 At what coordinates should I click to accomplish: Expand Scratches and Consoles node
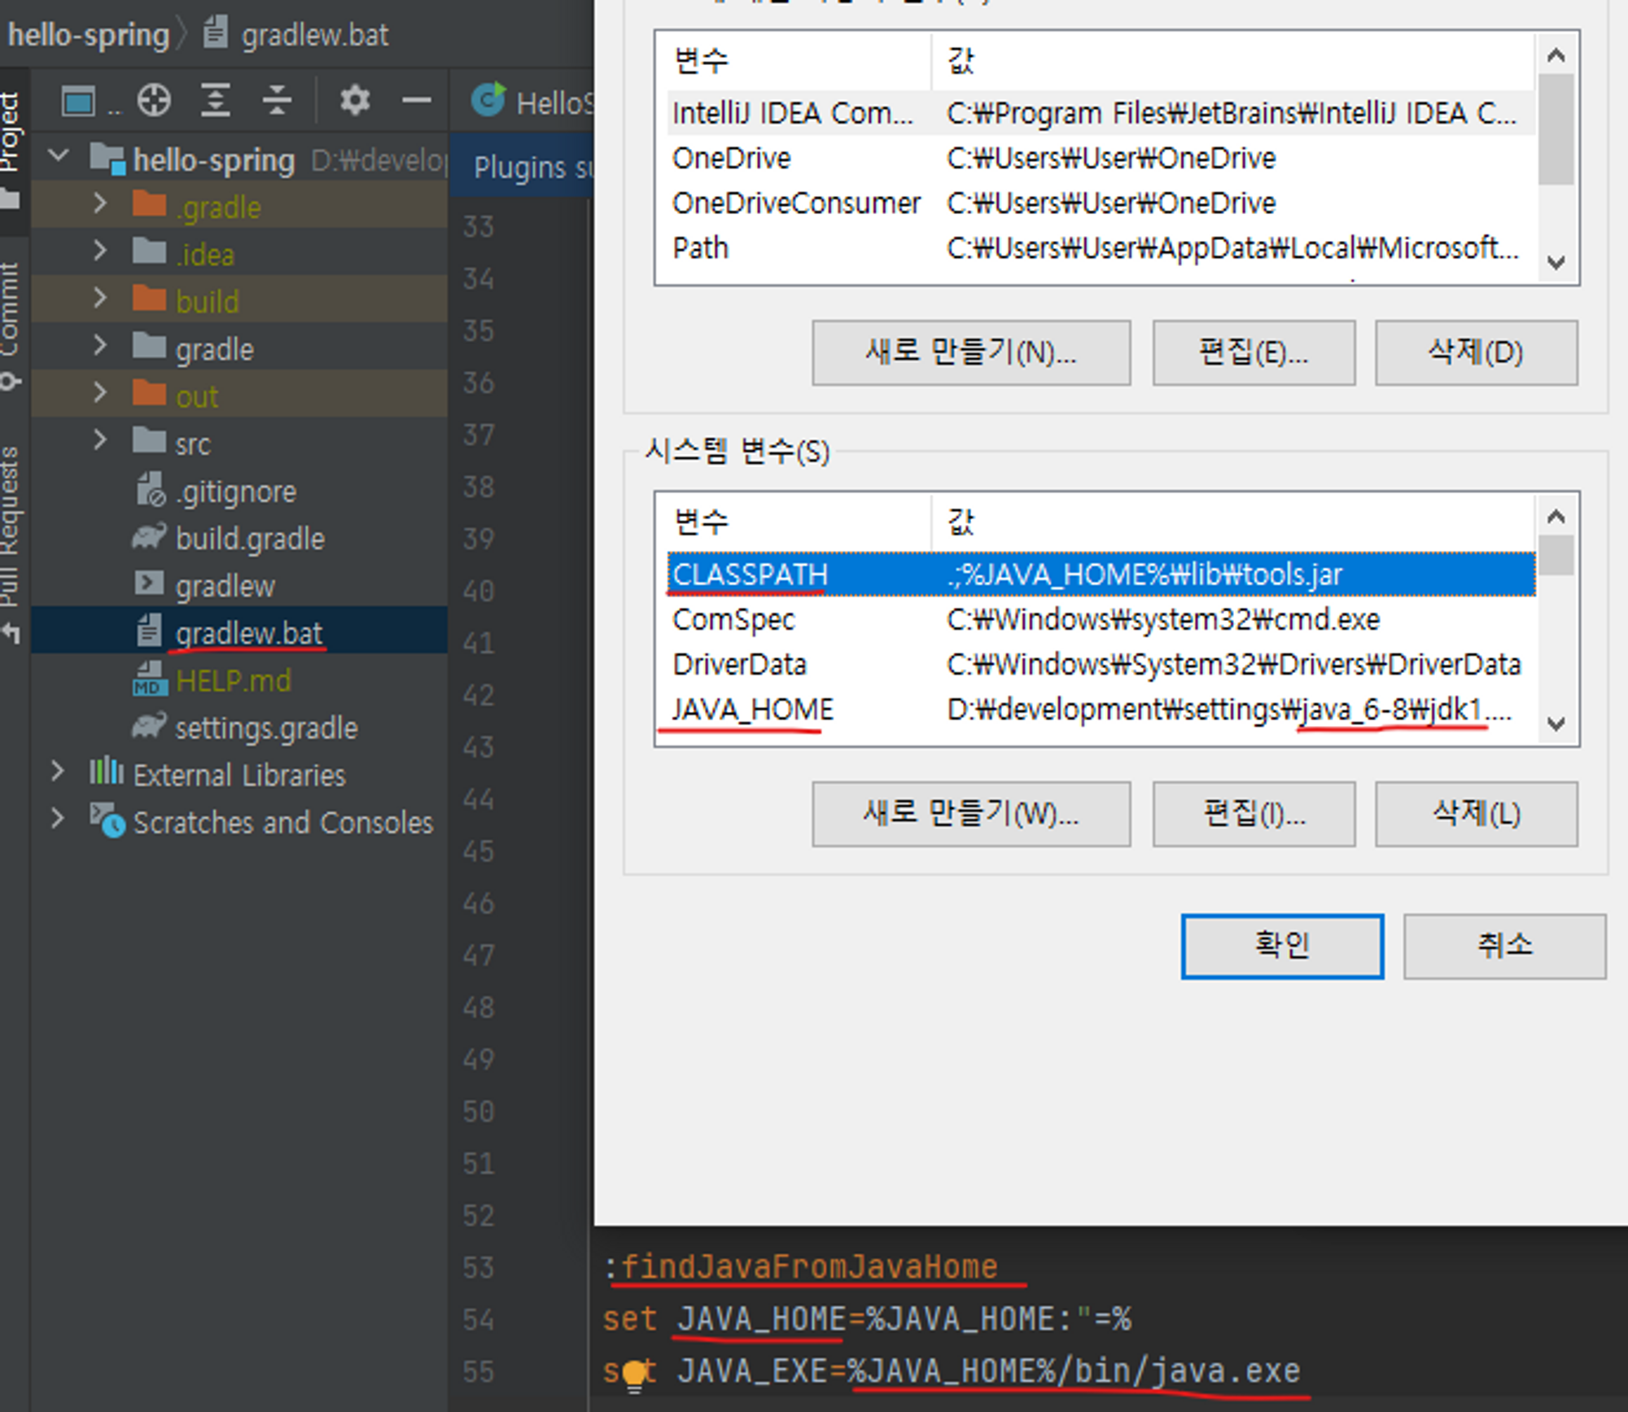[57, 819]
